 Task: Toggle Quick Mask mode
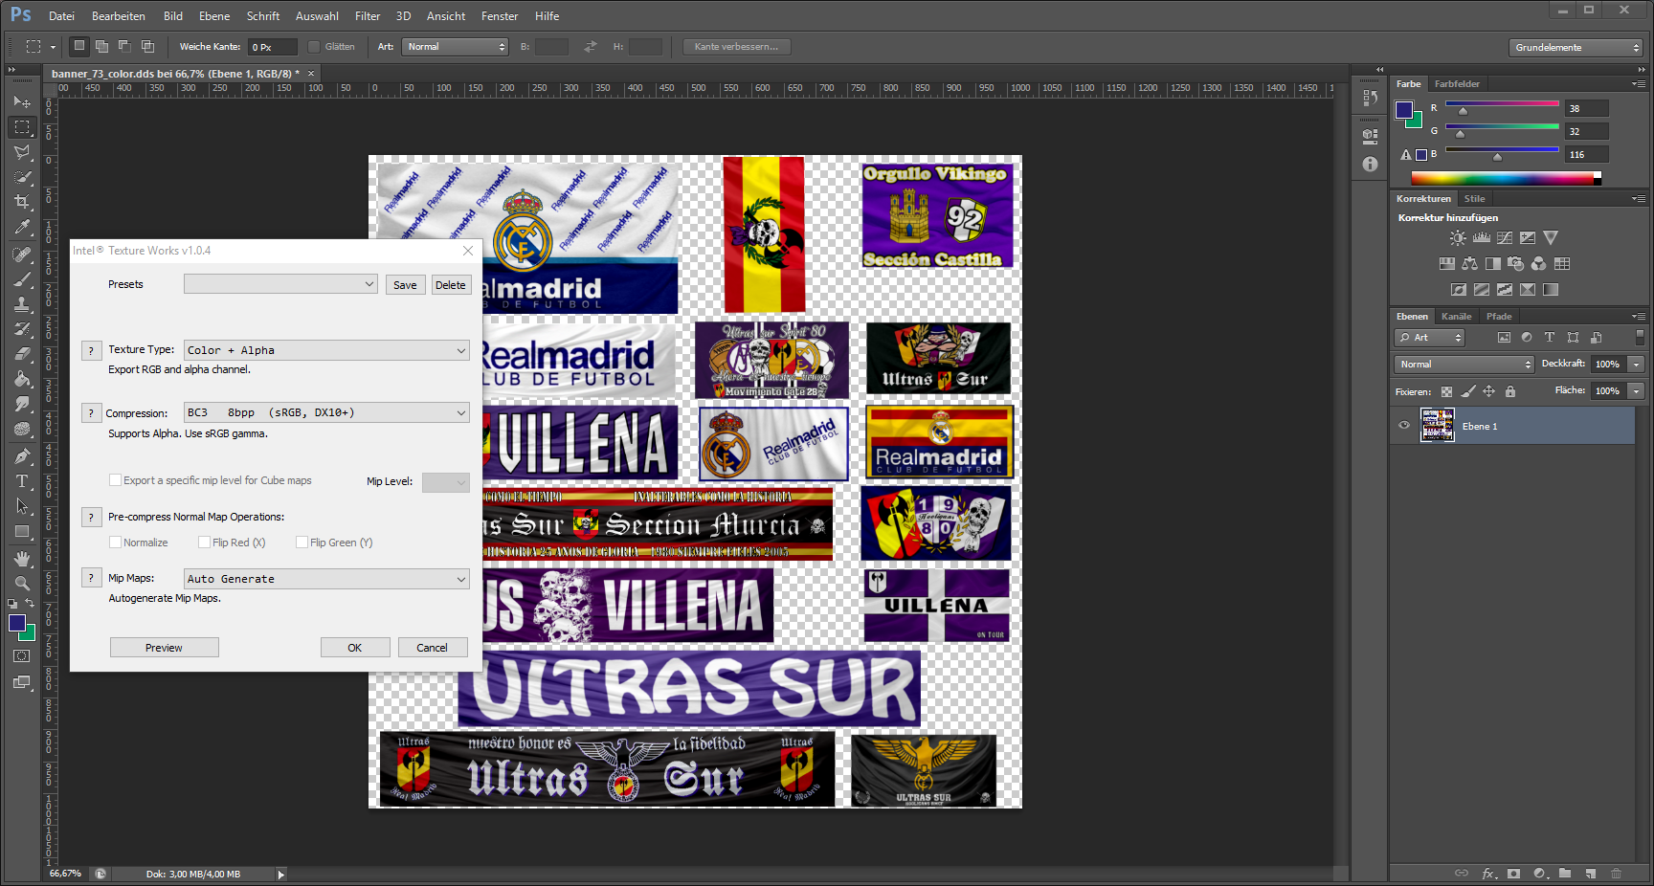point(22,656)
